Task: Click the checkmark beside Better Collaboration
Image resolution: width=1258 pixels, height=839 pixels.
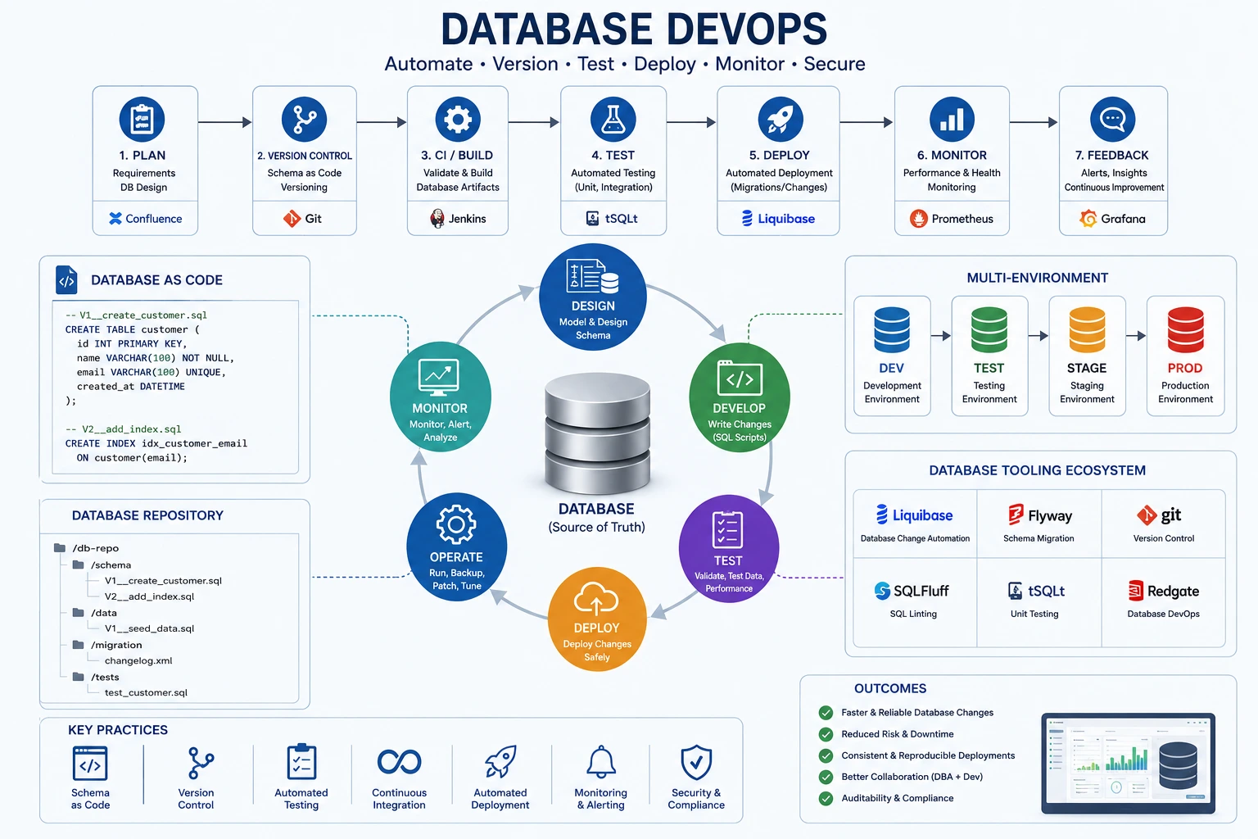Action: click(826, 777)
